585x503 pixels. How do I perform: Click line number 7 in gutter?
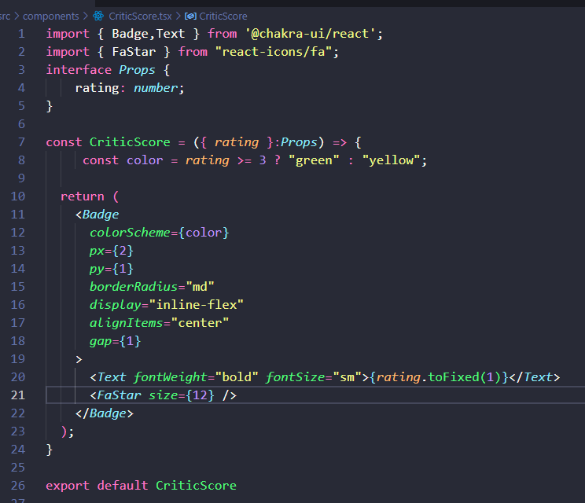[21, 142]
